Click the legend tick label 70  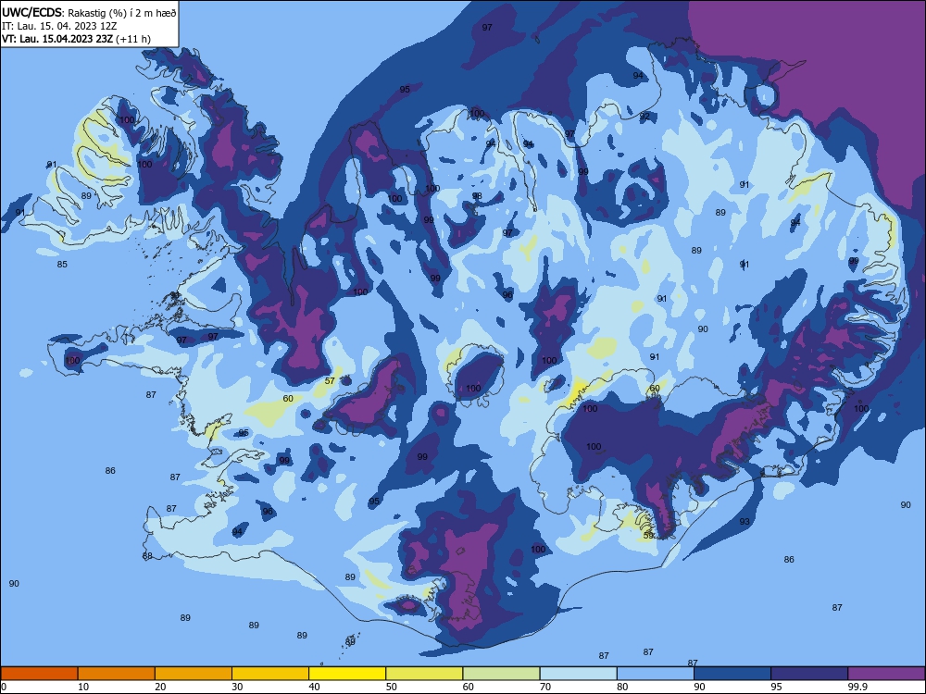click(545, 687)
